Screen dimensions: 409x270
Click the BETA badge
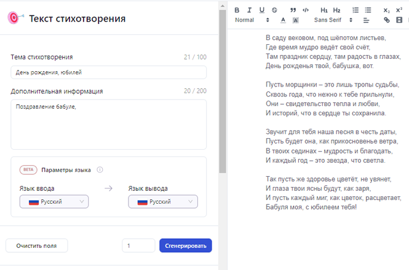click(x=28, y=170)
